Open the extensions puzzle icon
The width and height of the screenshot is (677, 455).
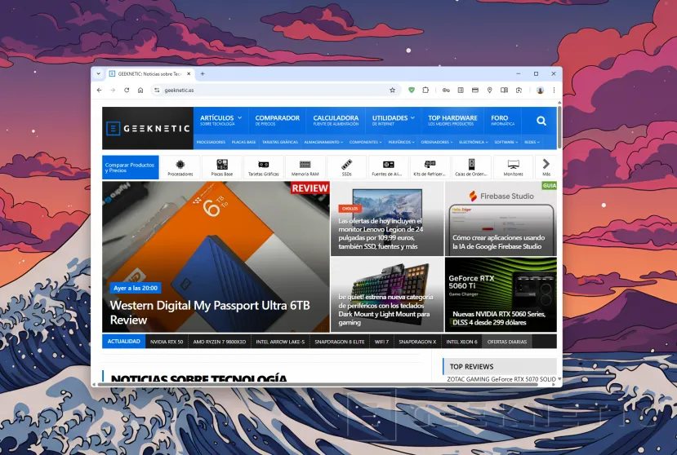(425, 91)
